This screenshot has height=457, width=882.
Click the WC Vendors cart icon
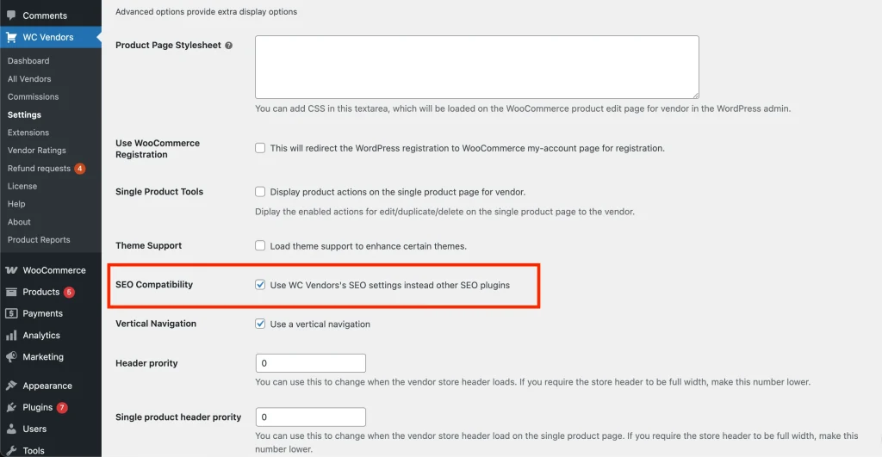pos(11,37)
